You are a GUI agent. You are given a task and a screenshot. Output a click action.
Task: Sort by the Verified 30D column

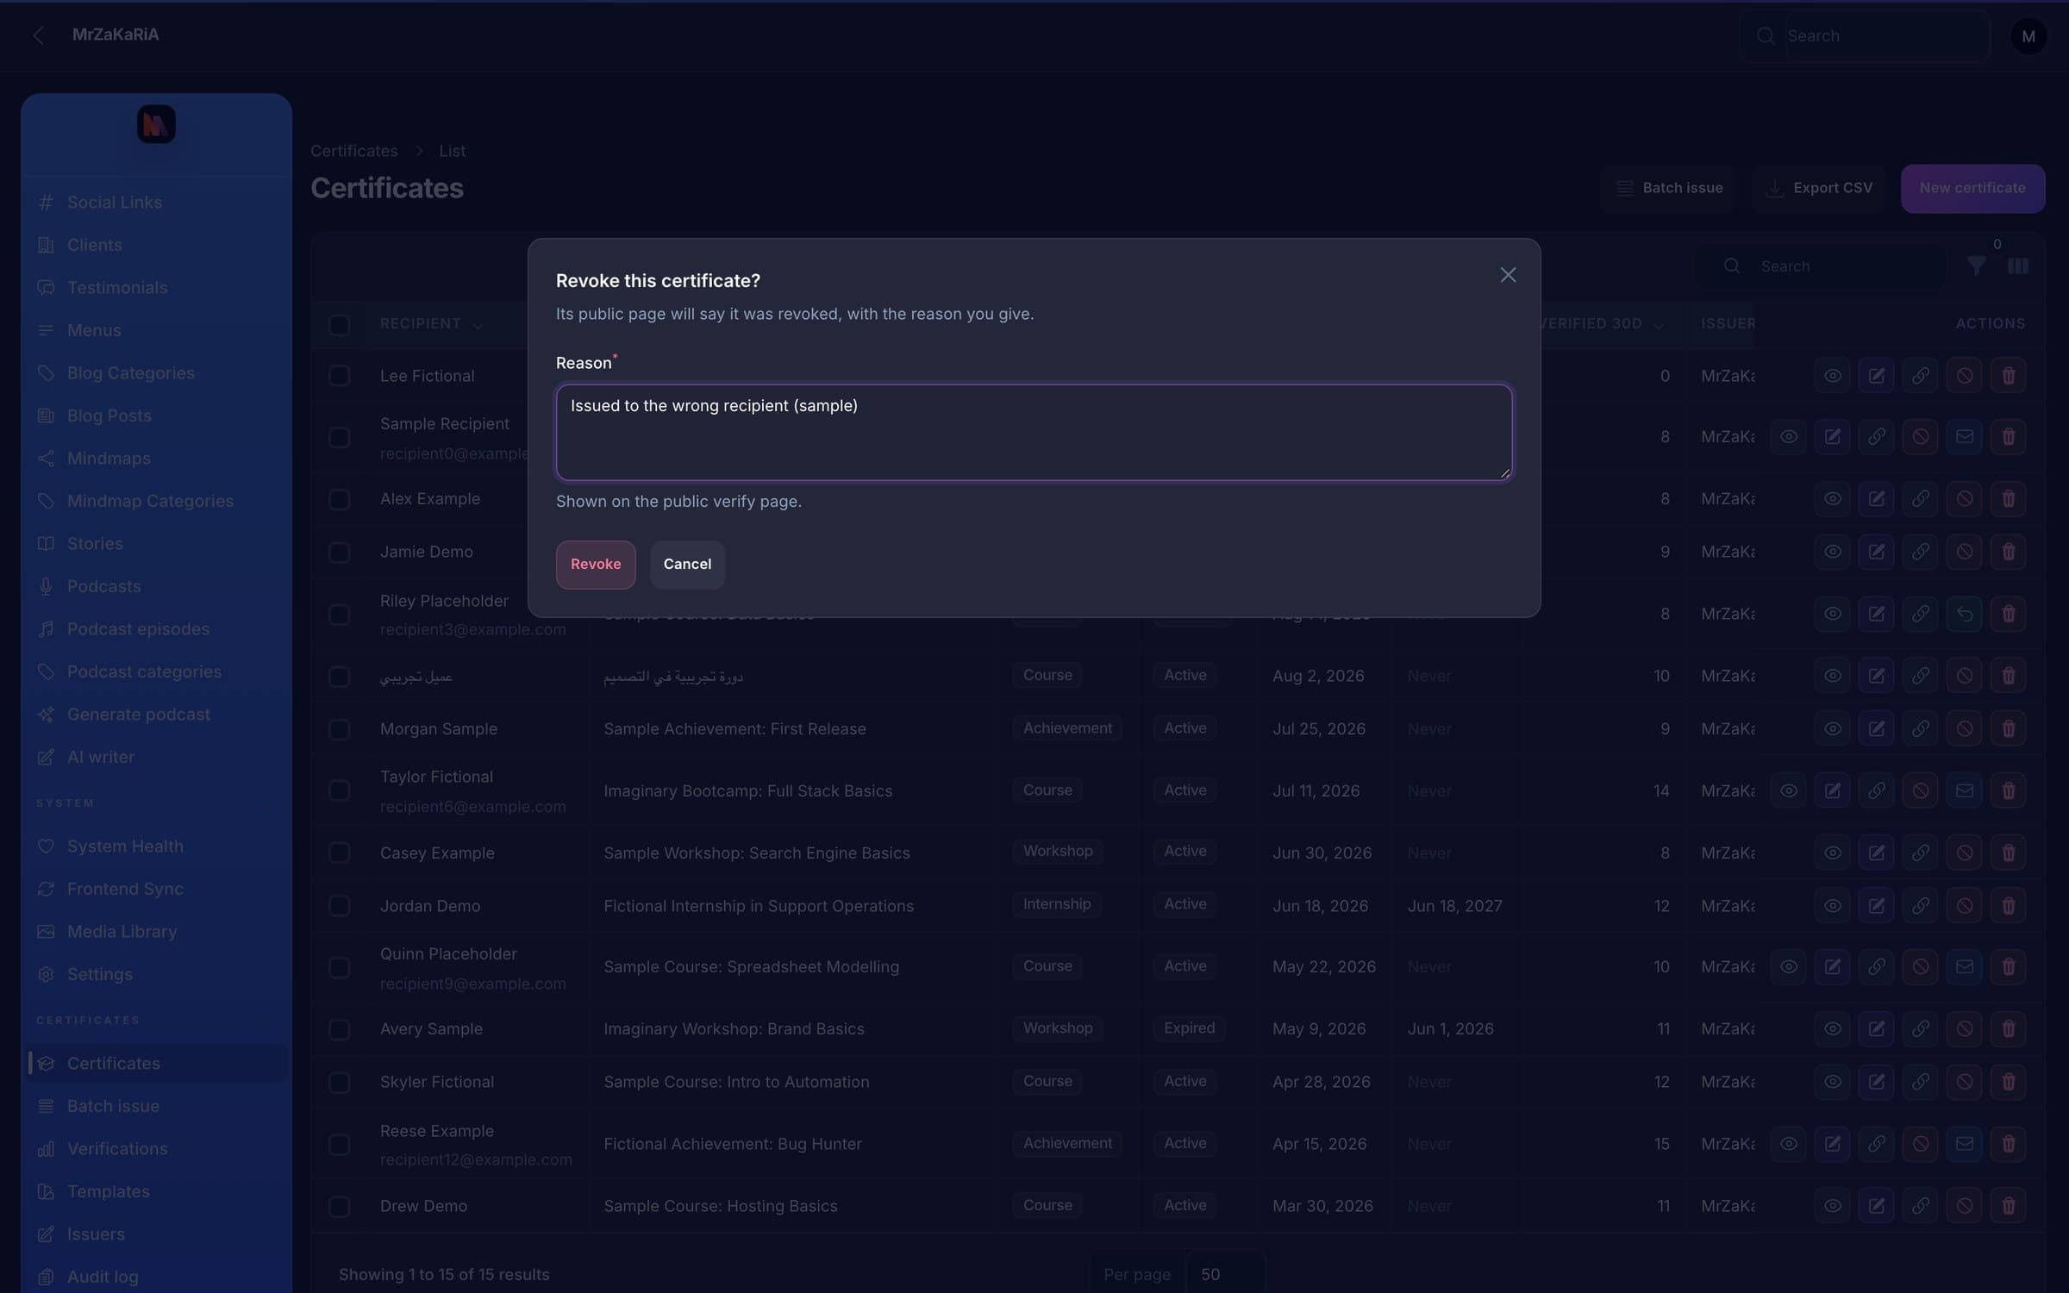pos(1600,324)
